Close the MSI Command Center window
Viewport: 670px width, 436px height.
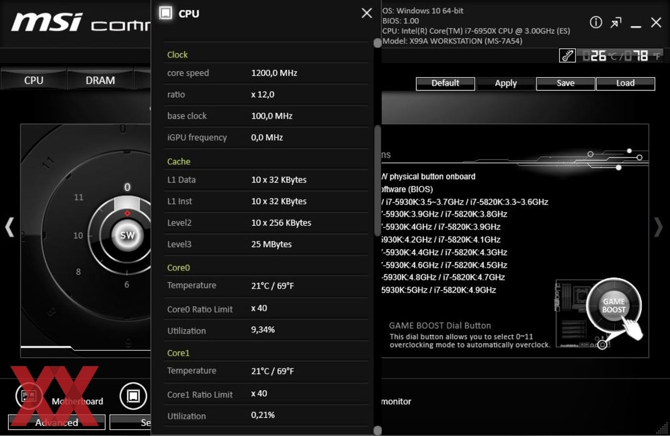point(656,22)
